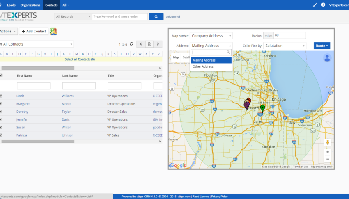
Task: Click Select all Contacts (6) link
Action: [80, 59]
